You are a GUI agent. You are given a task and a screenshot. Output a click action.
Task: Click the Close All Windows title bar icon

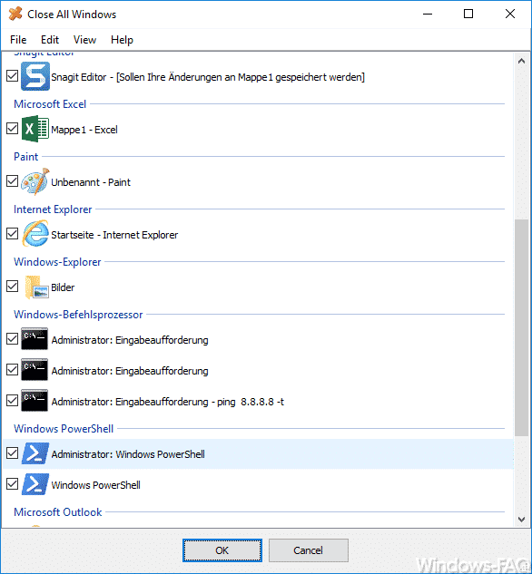(15, 14)
